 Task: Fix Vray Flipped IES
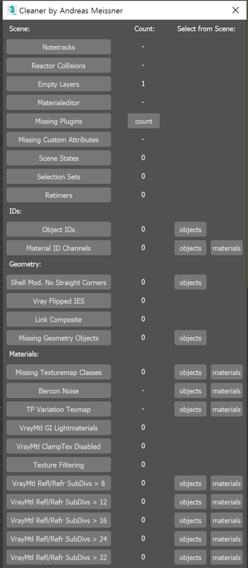[x=58, y=300]
